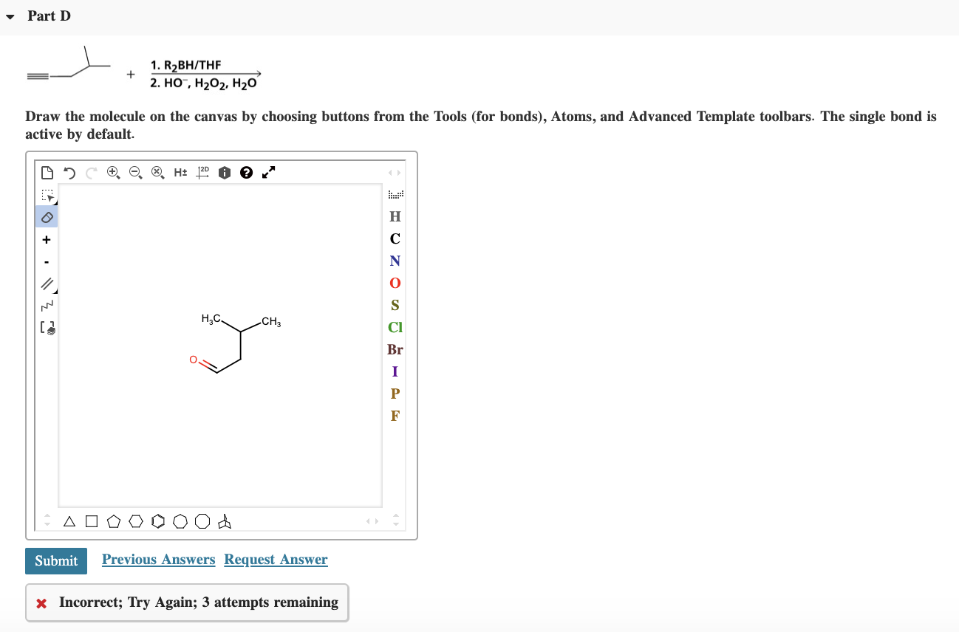Select the cyclohexane ring template
Screen dimensions: 959x632
click(136, 521)
